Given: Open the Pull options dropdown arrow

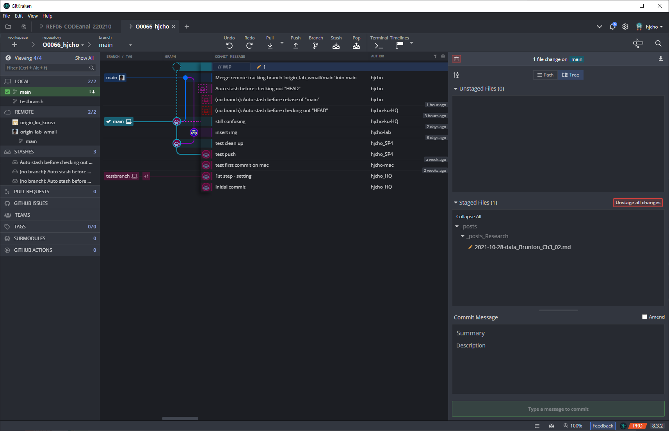Looking at the screenshot, I should (x=282, y=43).
